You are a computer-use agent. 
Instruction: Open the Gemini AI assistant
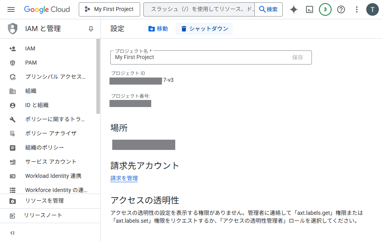click(293, 9)
